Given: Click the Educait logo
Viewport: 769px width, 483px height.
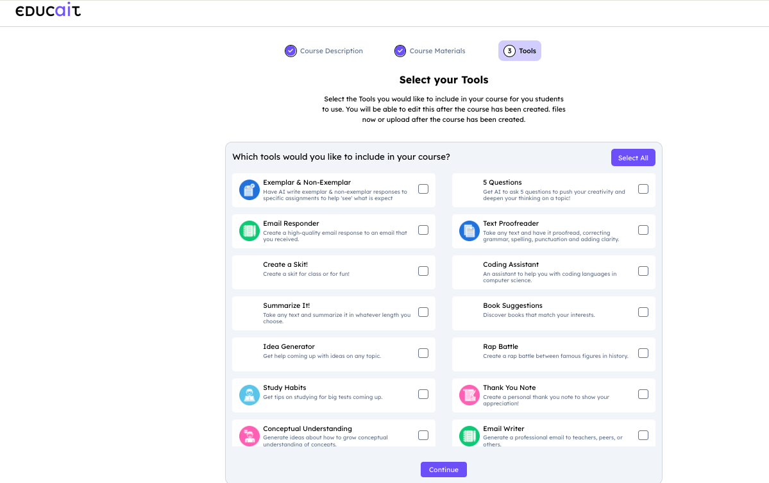Looking at the screenshot, I should [48, 11].
